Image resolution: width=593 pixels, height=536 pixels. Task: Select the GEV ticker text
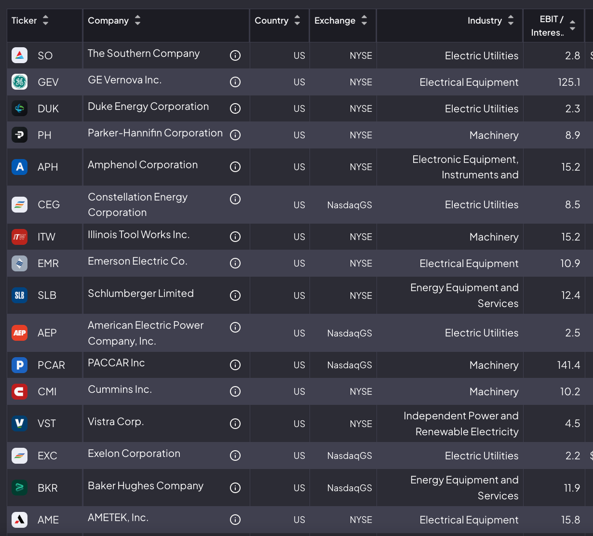click(x=48, y=82)
